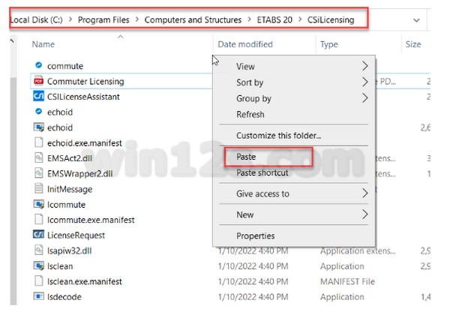Select Paste shortcut in context menu

coord(293,172)
